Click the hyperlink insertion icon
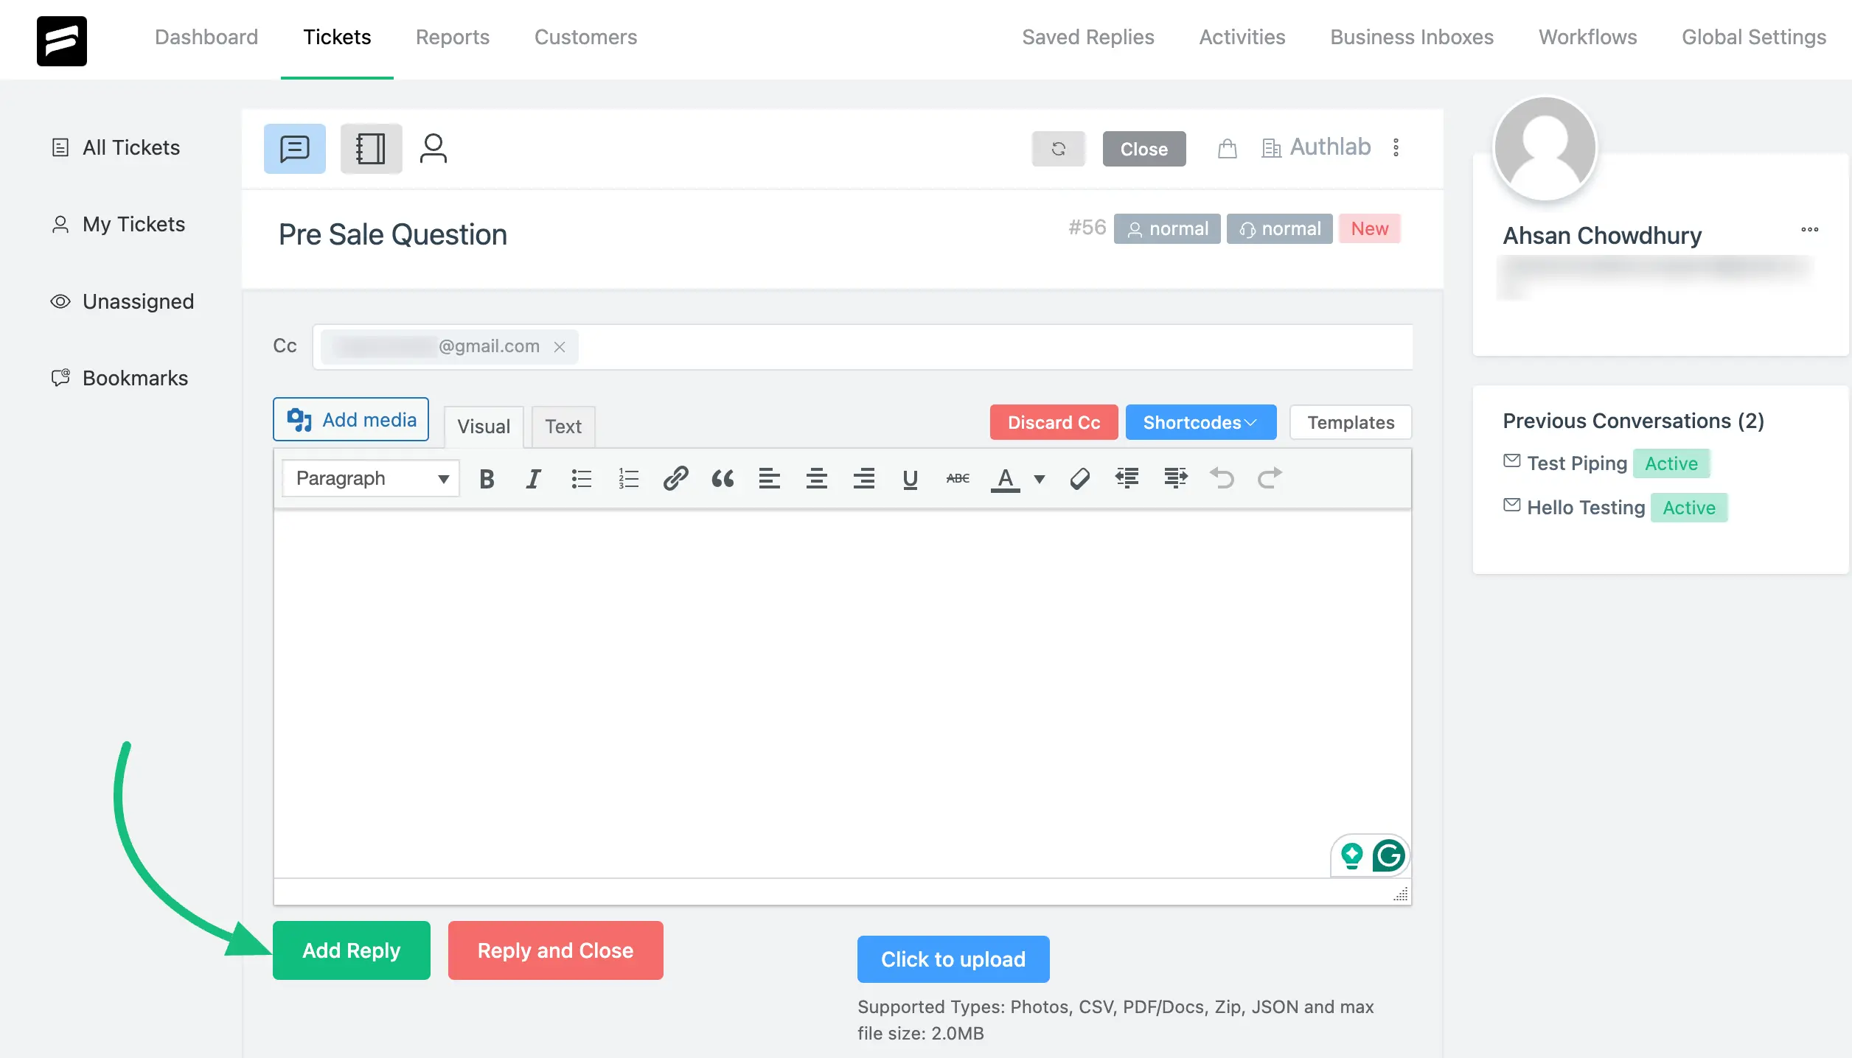Viewport: 1852px width, 1058px height. coord(675,478)
